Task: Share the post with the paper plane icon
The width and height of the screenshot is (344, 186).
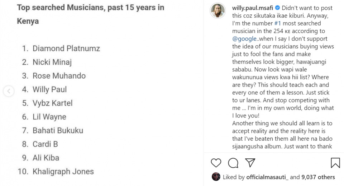Action: (250, 163)
